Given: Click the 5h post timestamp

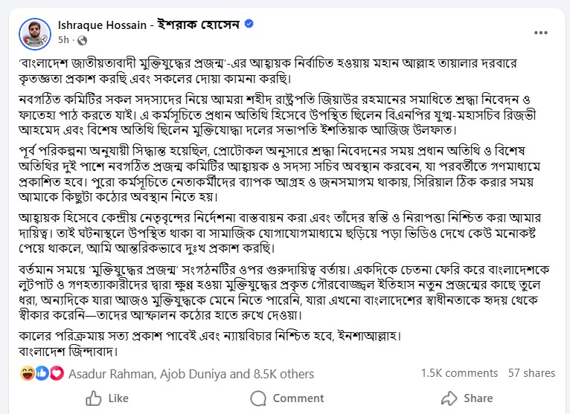Looking at the screenshot, I should 63,39.
